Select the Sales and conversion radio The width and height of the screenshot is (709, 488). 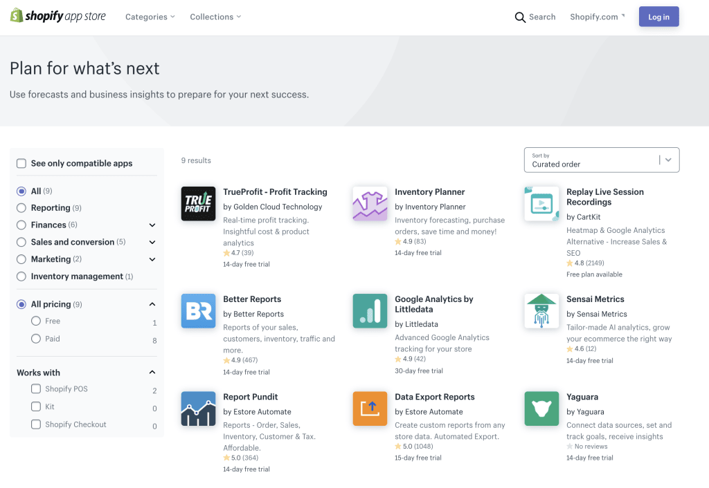21,242
